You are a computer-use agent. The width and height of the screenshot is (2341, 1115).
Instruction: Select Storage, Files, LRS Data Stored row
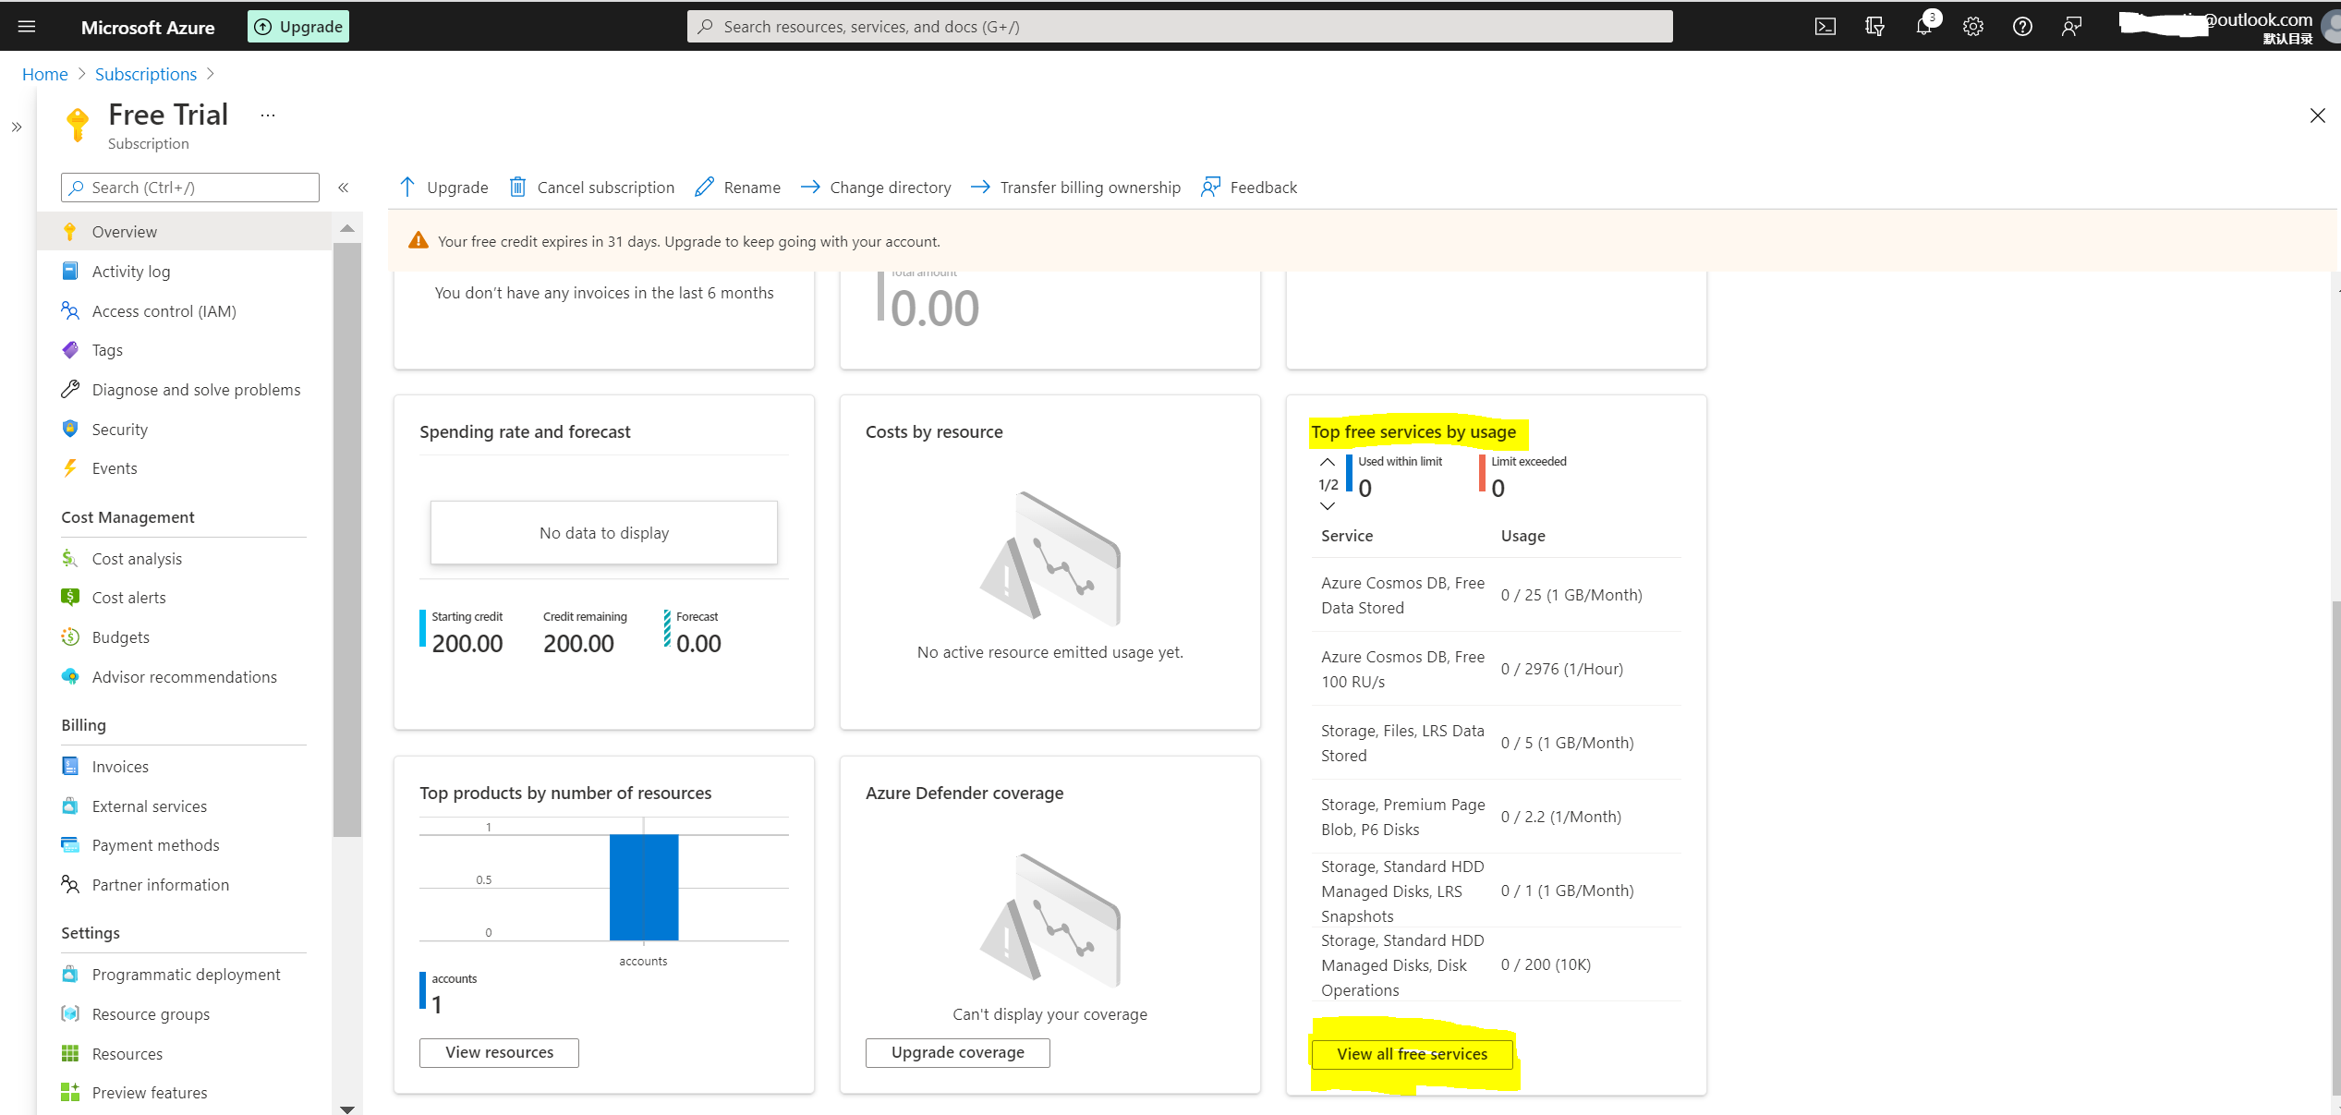pos(1496,743)
